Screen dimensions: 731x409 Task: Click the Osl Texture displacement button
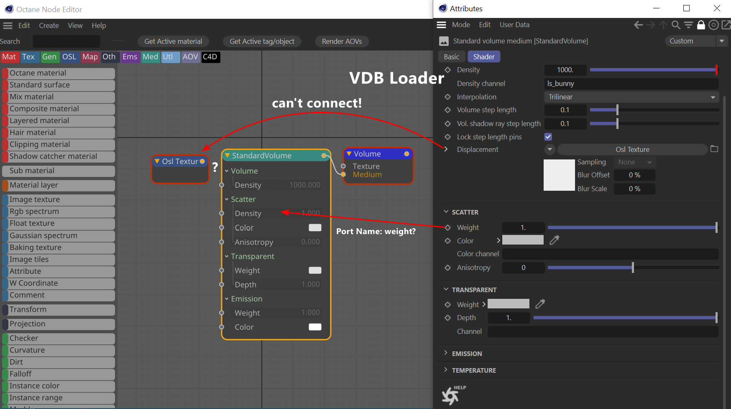pyautogui.click(x=632, y=149)
